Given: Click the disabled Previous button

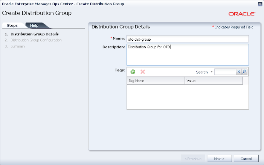Looking at the screenshot, I should pyautogui.click(x=193, y=159).
